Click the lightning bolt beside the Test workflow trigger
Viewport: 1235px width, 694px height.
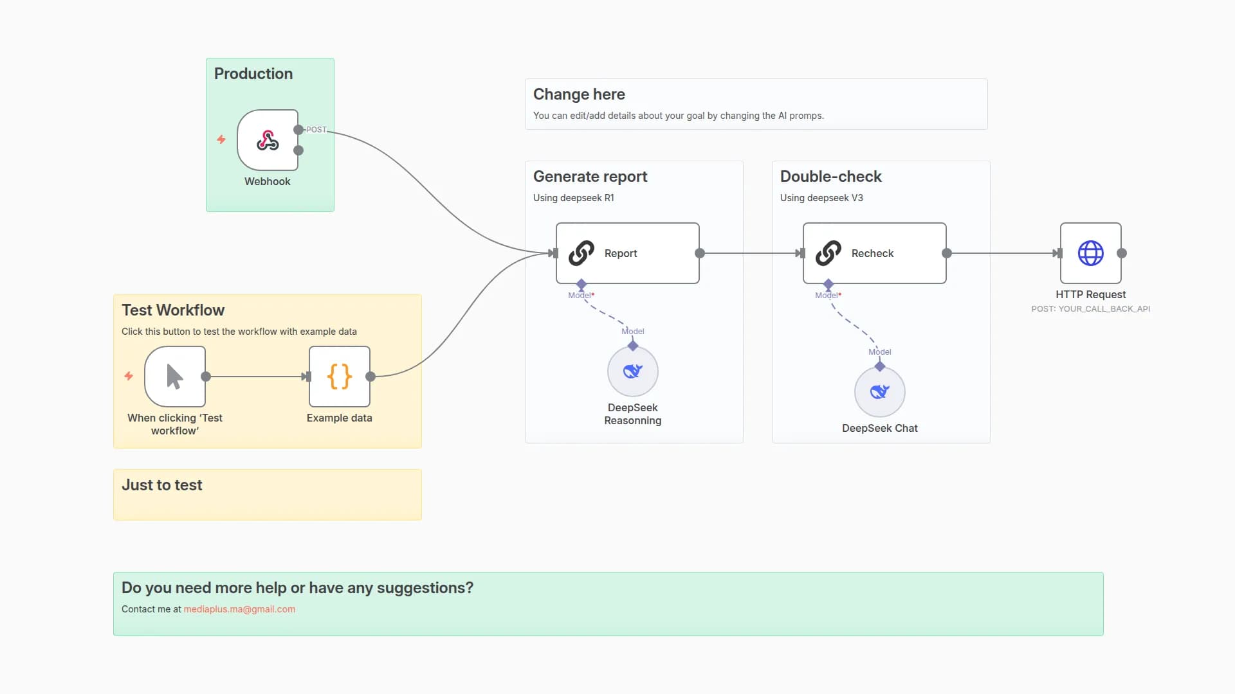(128, 377)
